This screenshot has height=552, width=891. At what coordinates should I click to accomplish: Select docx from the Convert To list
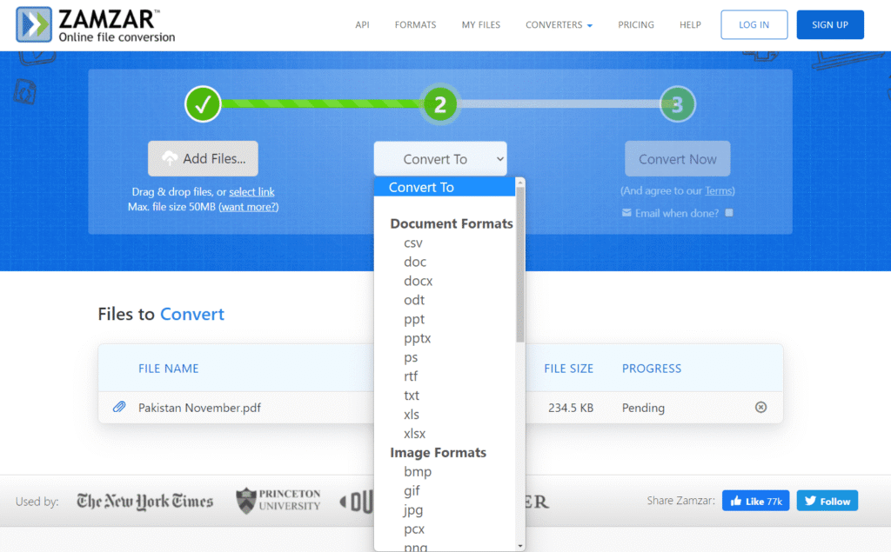pos(418,281)
